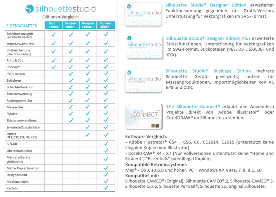Click the SVG Dateien row label
This screenshot has width=276, height=197.
15,74
